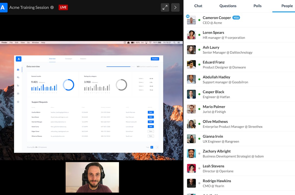This screenshot has height=195, width=295.
Task: Click the blue Premium button in the dashboard
Action: click(155, 59)
